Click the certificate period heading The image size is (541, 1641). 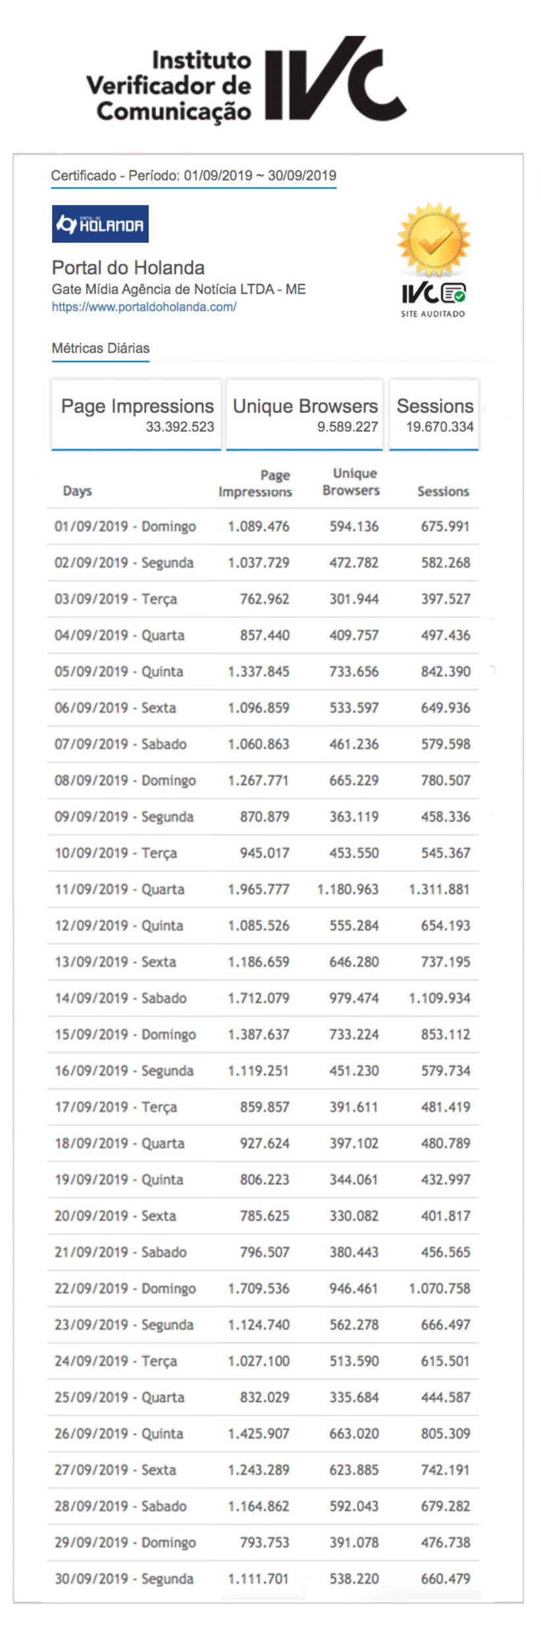click(x=193, y=176)
